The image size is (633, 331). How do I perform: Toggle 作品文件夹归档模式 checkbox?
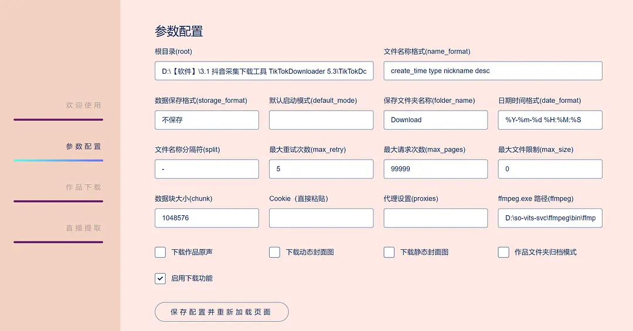click(x=503, y=253)
